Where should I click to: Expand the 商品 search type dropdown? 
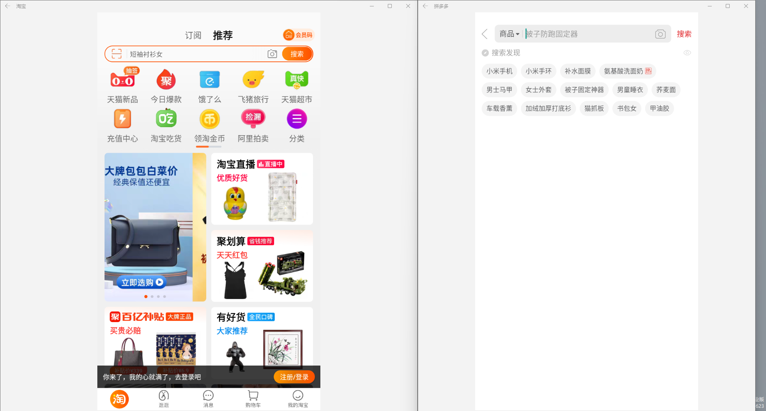coord(509,34)
